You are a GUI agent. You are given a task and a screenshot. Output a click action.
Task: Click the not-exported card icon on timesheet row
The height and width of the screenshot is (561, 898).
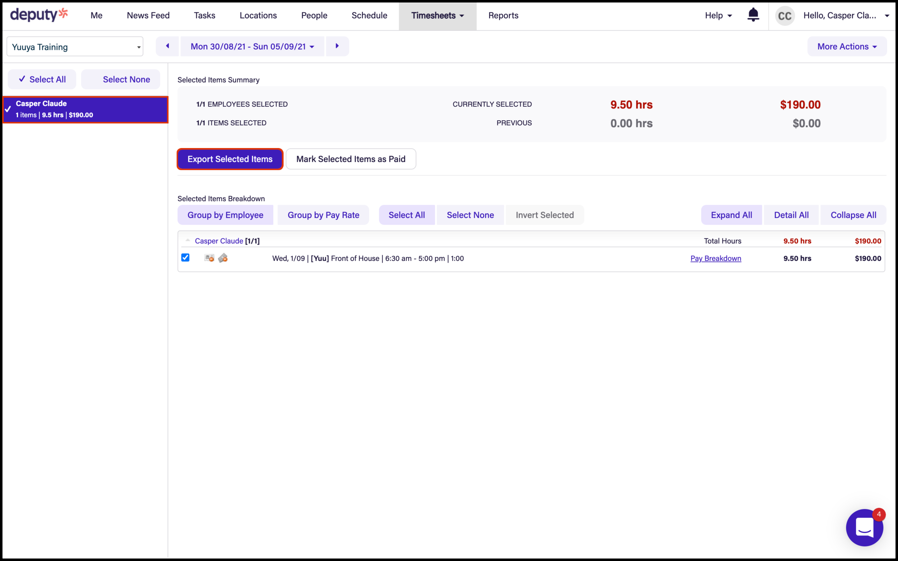(x=209, y=258)
